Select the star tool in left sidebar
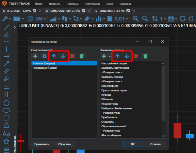This screenshot has height=153, width=196. click(6, 141)
